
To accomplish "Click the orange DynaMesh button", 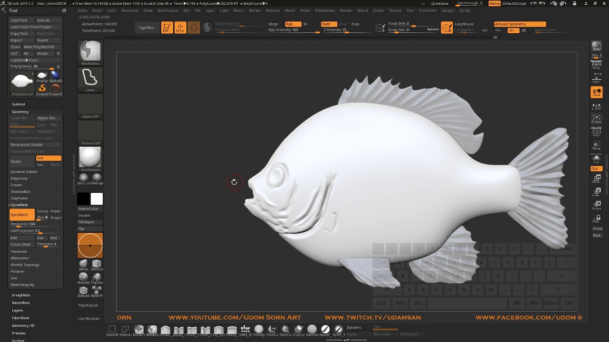I will click(x=22, y=215).
